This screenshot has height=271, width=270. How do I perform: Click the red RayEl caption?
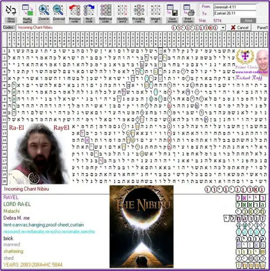[x=61, y=128]
